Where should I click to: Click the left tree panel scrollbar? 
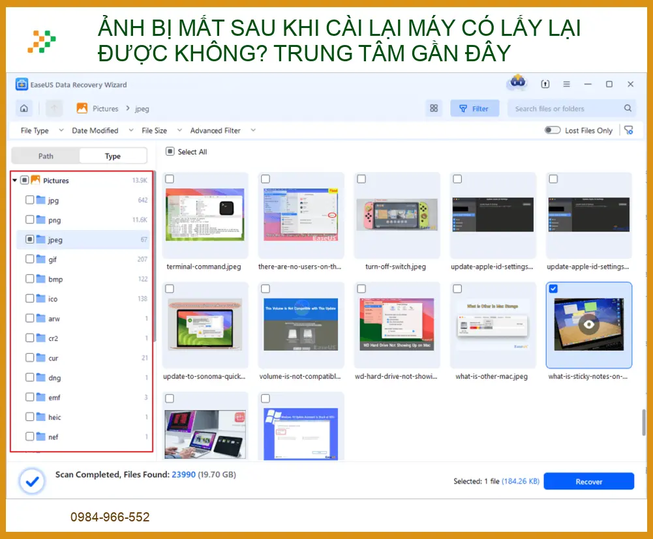pos(155,256)
